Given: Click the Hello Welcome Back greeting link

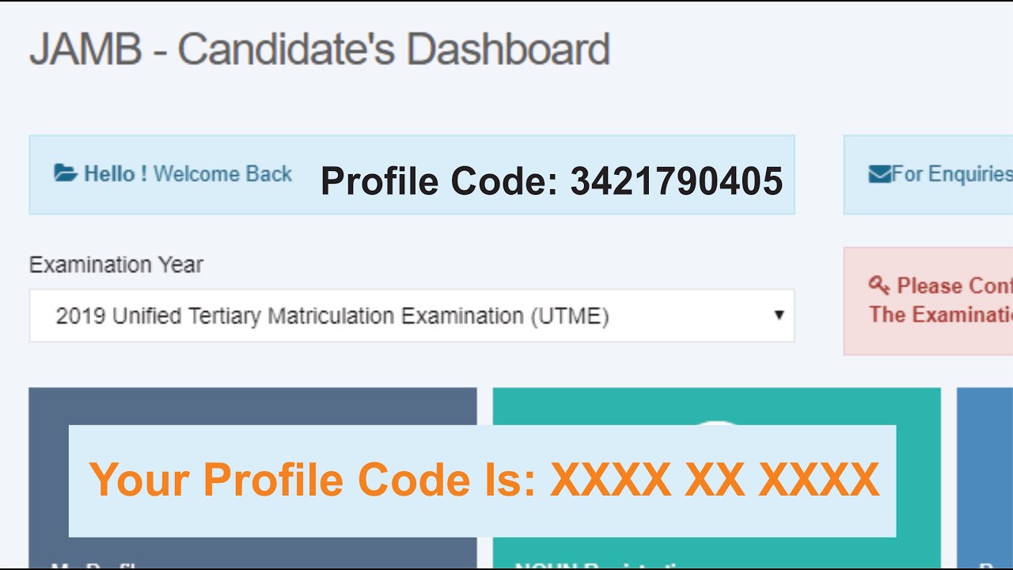Looking at the screenshot, I should [x=174, y=174].
